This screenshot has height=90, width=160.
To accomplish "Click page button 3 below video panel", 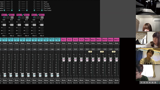I will click(147, 82).
